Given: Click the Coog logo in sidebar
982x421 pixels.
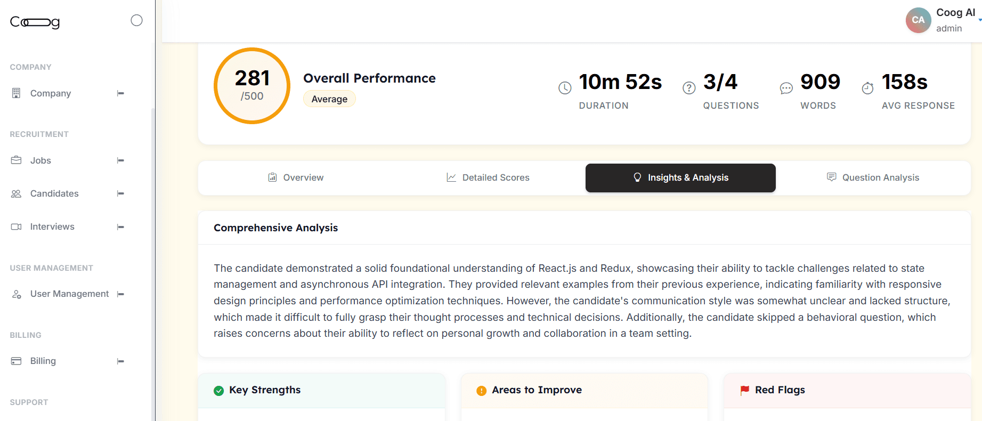Looking at the screenshot, I should click(35, 22).
